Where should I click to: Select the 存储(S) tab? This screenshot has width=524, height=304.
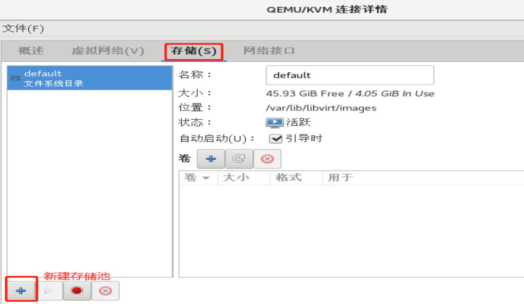194,51
